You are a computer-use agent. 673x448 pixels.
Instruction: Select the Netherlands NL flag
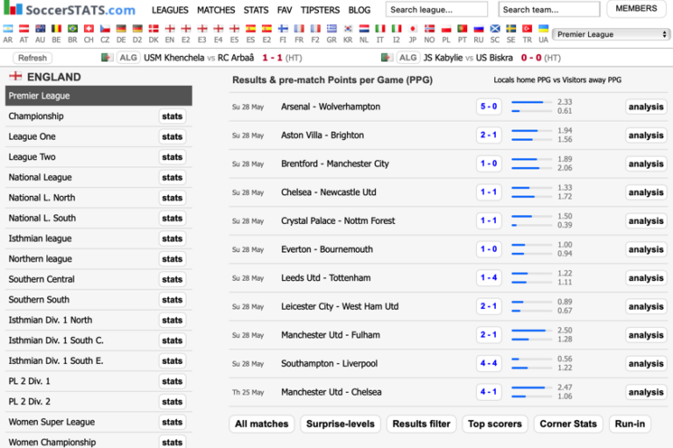pyautogui.click(x=364, y=29)
